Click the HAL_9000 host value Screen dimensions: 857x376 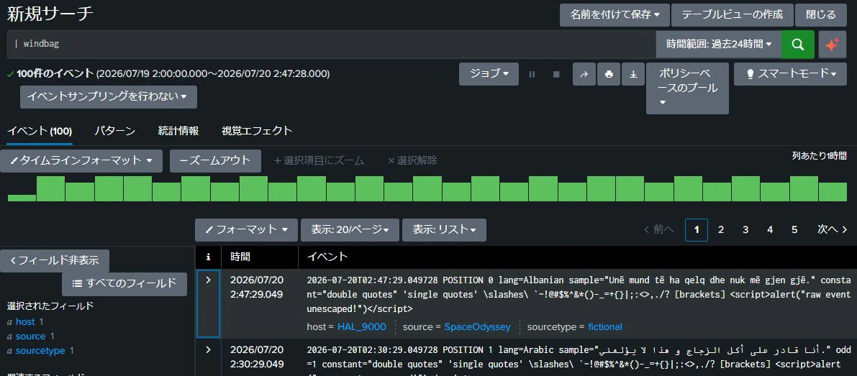(362, 327)
